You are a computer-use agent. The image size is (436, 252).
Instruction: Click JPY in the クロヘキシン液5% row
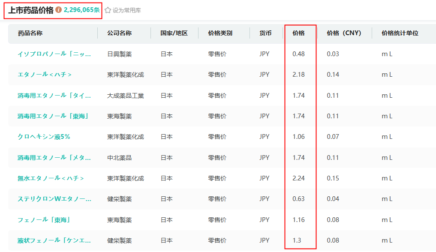[x=265, y=137]
